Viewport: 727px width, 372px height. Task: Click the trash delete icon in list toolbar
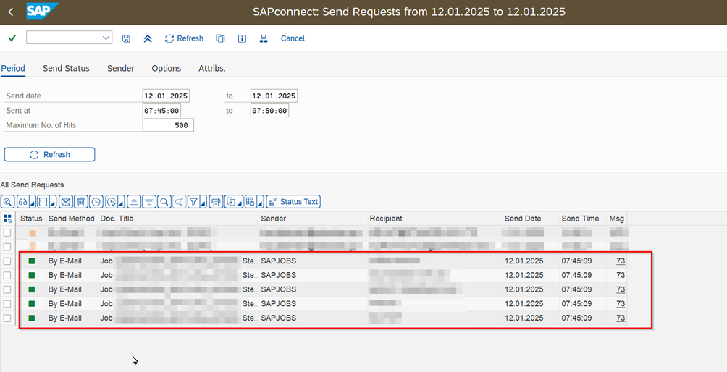[80, 202]
